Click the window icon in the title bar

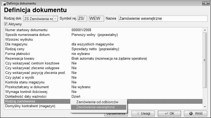click(4, 3)
